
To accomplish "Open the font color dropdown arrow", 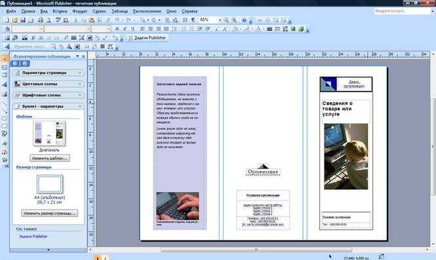I will pyautogui.click(x=263, y=29).
